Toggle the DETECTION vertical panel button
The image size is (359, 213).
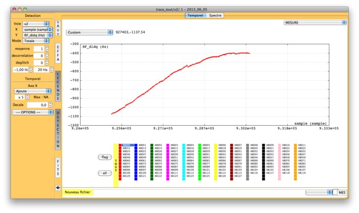click(58, 129)
